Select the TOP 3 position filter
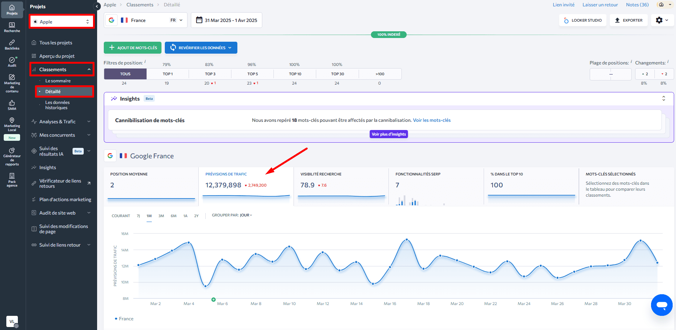This screenshot has width=676, height=330. 210,74
